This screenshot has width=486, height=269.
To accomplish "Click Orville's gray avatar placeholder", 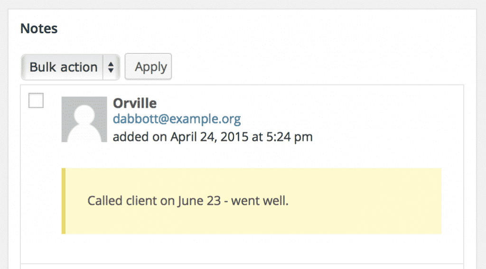I will pyautogui.click(x=84, y=119).
